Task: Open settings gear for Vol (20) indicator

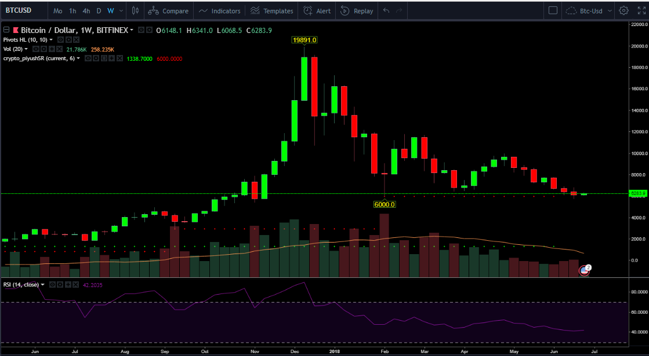Action: 44,49
